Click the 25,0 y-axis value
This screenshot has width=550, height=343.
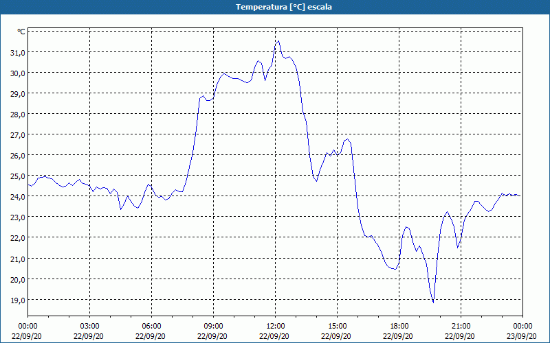[x=17, y=176]
